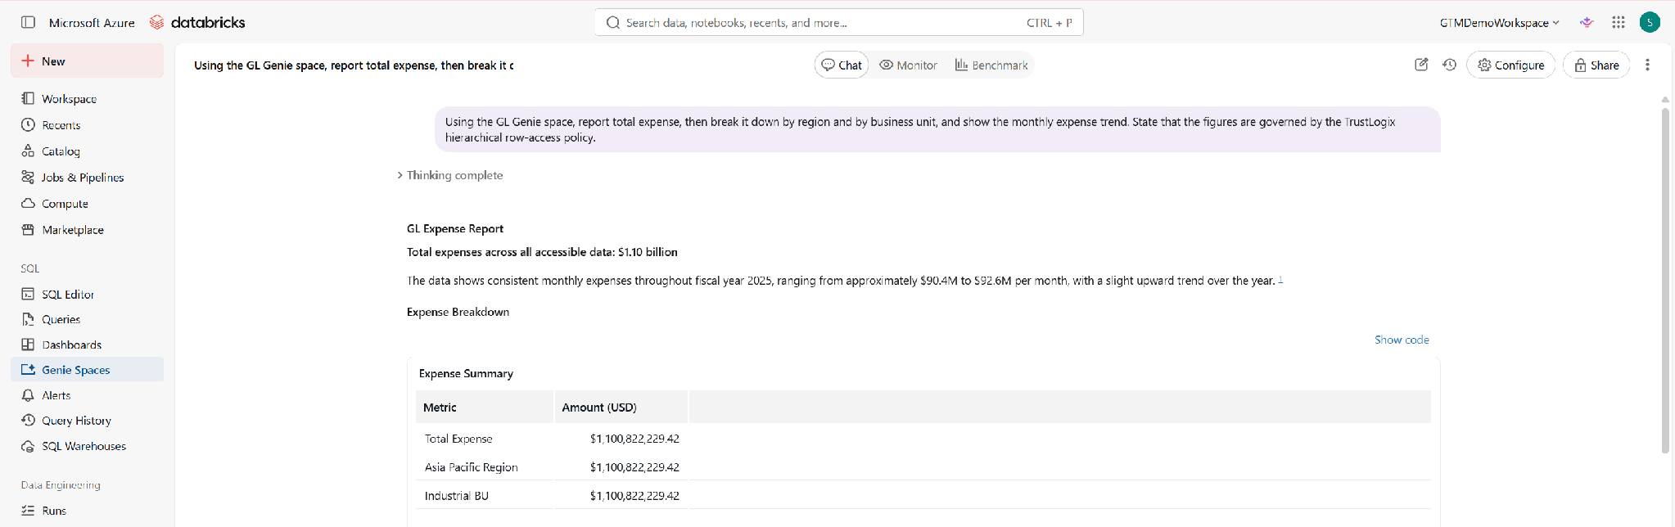Switch to the Monitor tab
The image size is (1675, 527).
click(x=908, y=65)
